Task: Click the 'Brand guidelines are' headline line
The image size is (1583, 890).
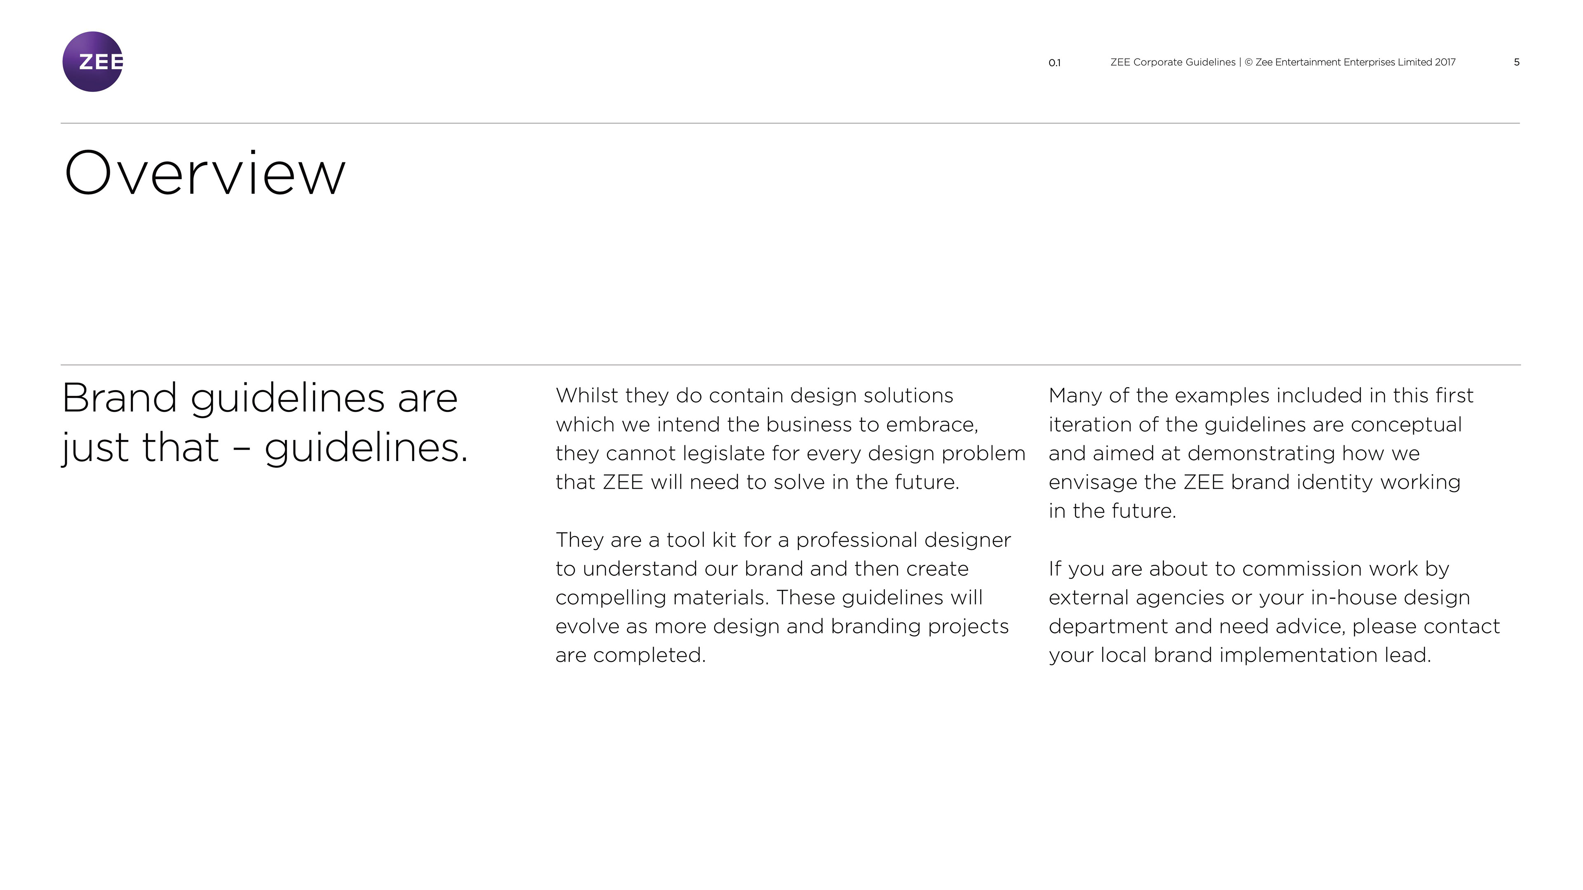Action: click(x=260, y=398)
